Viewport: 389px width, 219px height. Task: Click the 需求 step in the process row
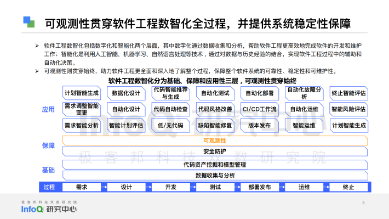[x=82, y=187]
